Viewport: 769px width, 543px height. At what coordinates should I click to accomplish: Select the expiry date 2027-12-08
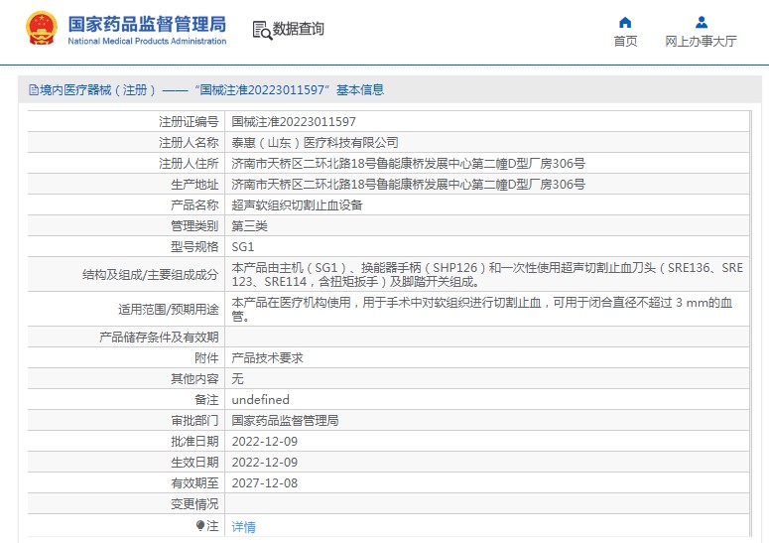tap(264, 483)
